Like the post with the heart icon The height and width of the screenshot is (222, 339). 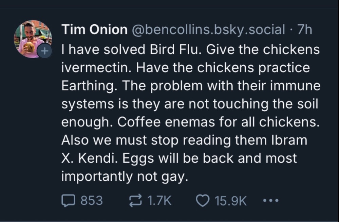click(203, 200)
